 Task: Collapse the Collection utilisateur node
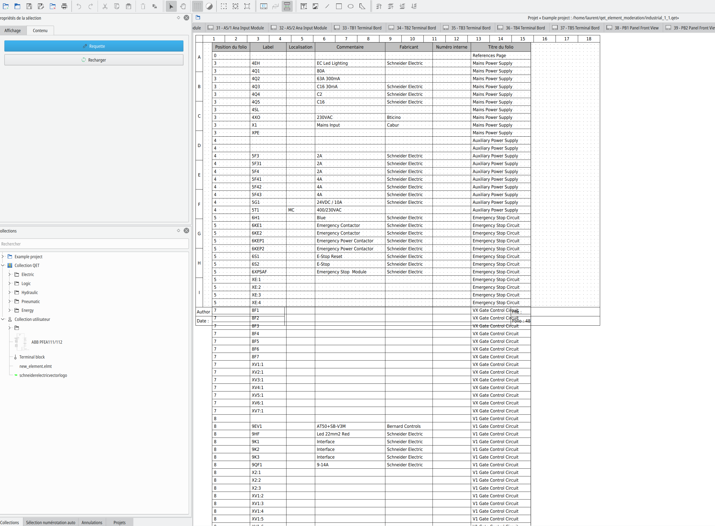pyautogui.click(x=3, y=319)
